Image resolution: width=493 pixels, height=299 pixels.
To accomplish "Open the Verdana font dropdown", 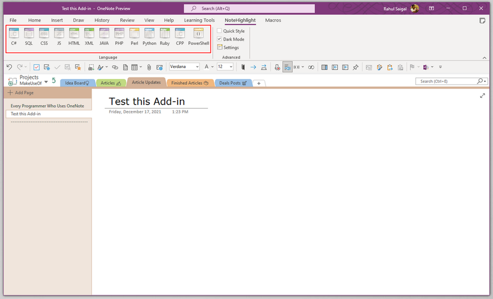I will [197, 67].
